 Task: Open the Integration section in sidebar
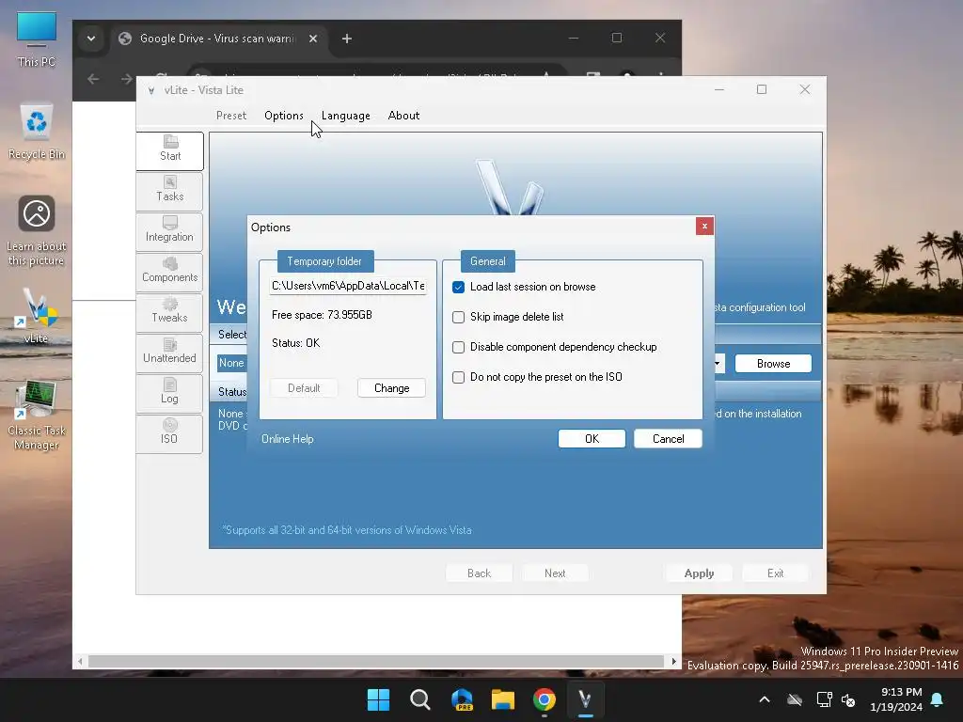(x=170, y=231)
